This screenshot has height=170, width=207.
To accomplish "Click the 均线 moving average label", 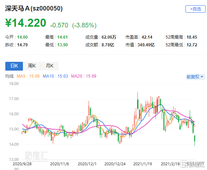I will (x=10, y=76).
